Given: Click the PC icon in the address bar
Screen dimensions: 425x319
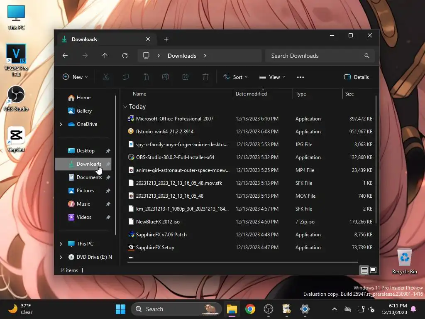Looking at the screenshot, I should (146, 56).
